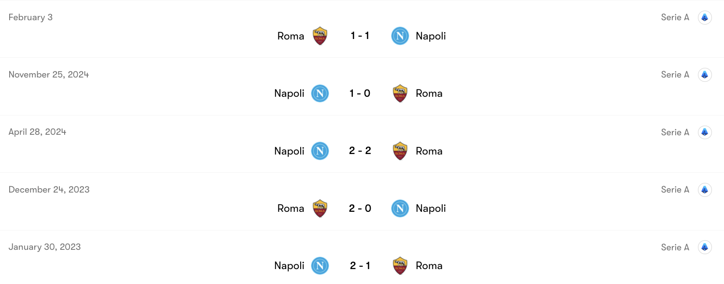
Task: Click the Napoli badge in February 3 match
Action: [x=400, y=36]
